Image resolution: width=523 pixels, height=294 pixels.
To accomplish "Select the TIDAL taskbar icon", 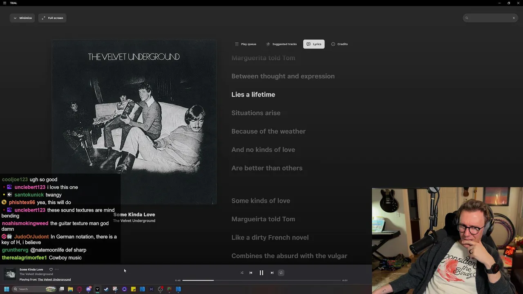I will 97,289.
